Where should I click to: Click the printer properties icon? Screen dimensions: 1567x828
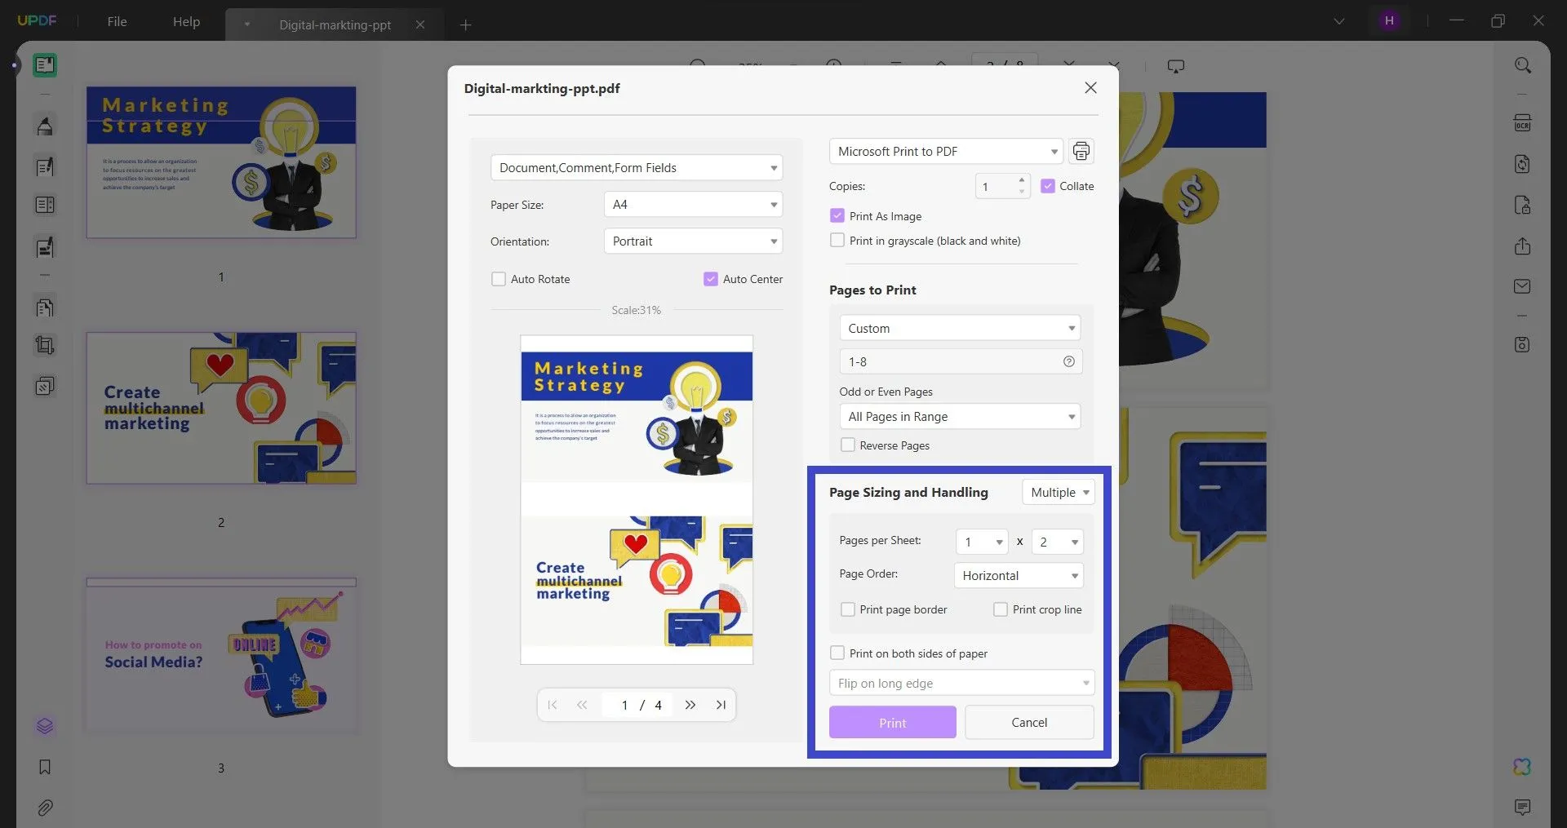pos(1081,151)
